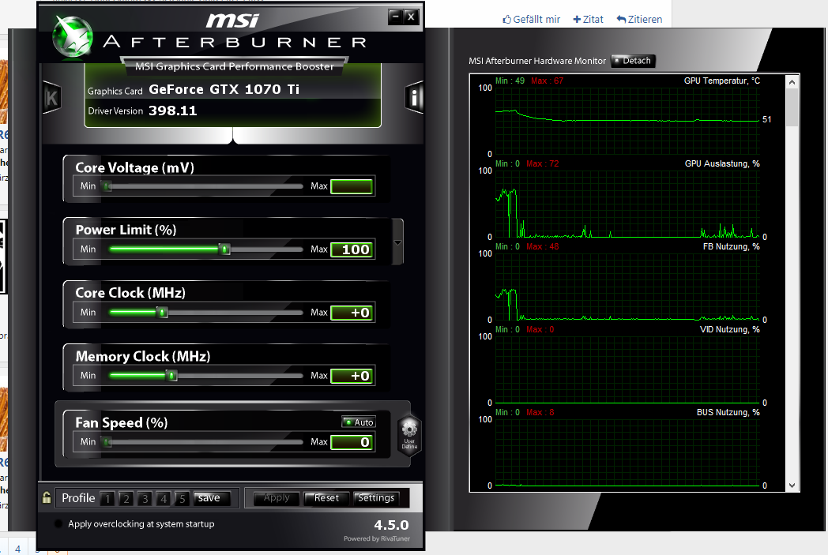The image size is (828, 555).
Task: Click the hardware monitor scrollbar up arrow
Action: [x=792, y=82]
